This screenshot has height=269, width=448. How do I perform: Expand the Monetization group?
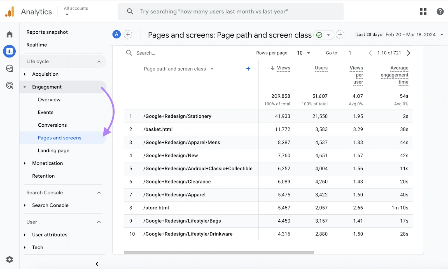[x=25, y=163]
